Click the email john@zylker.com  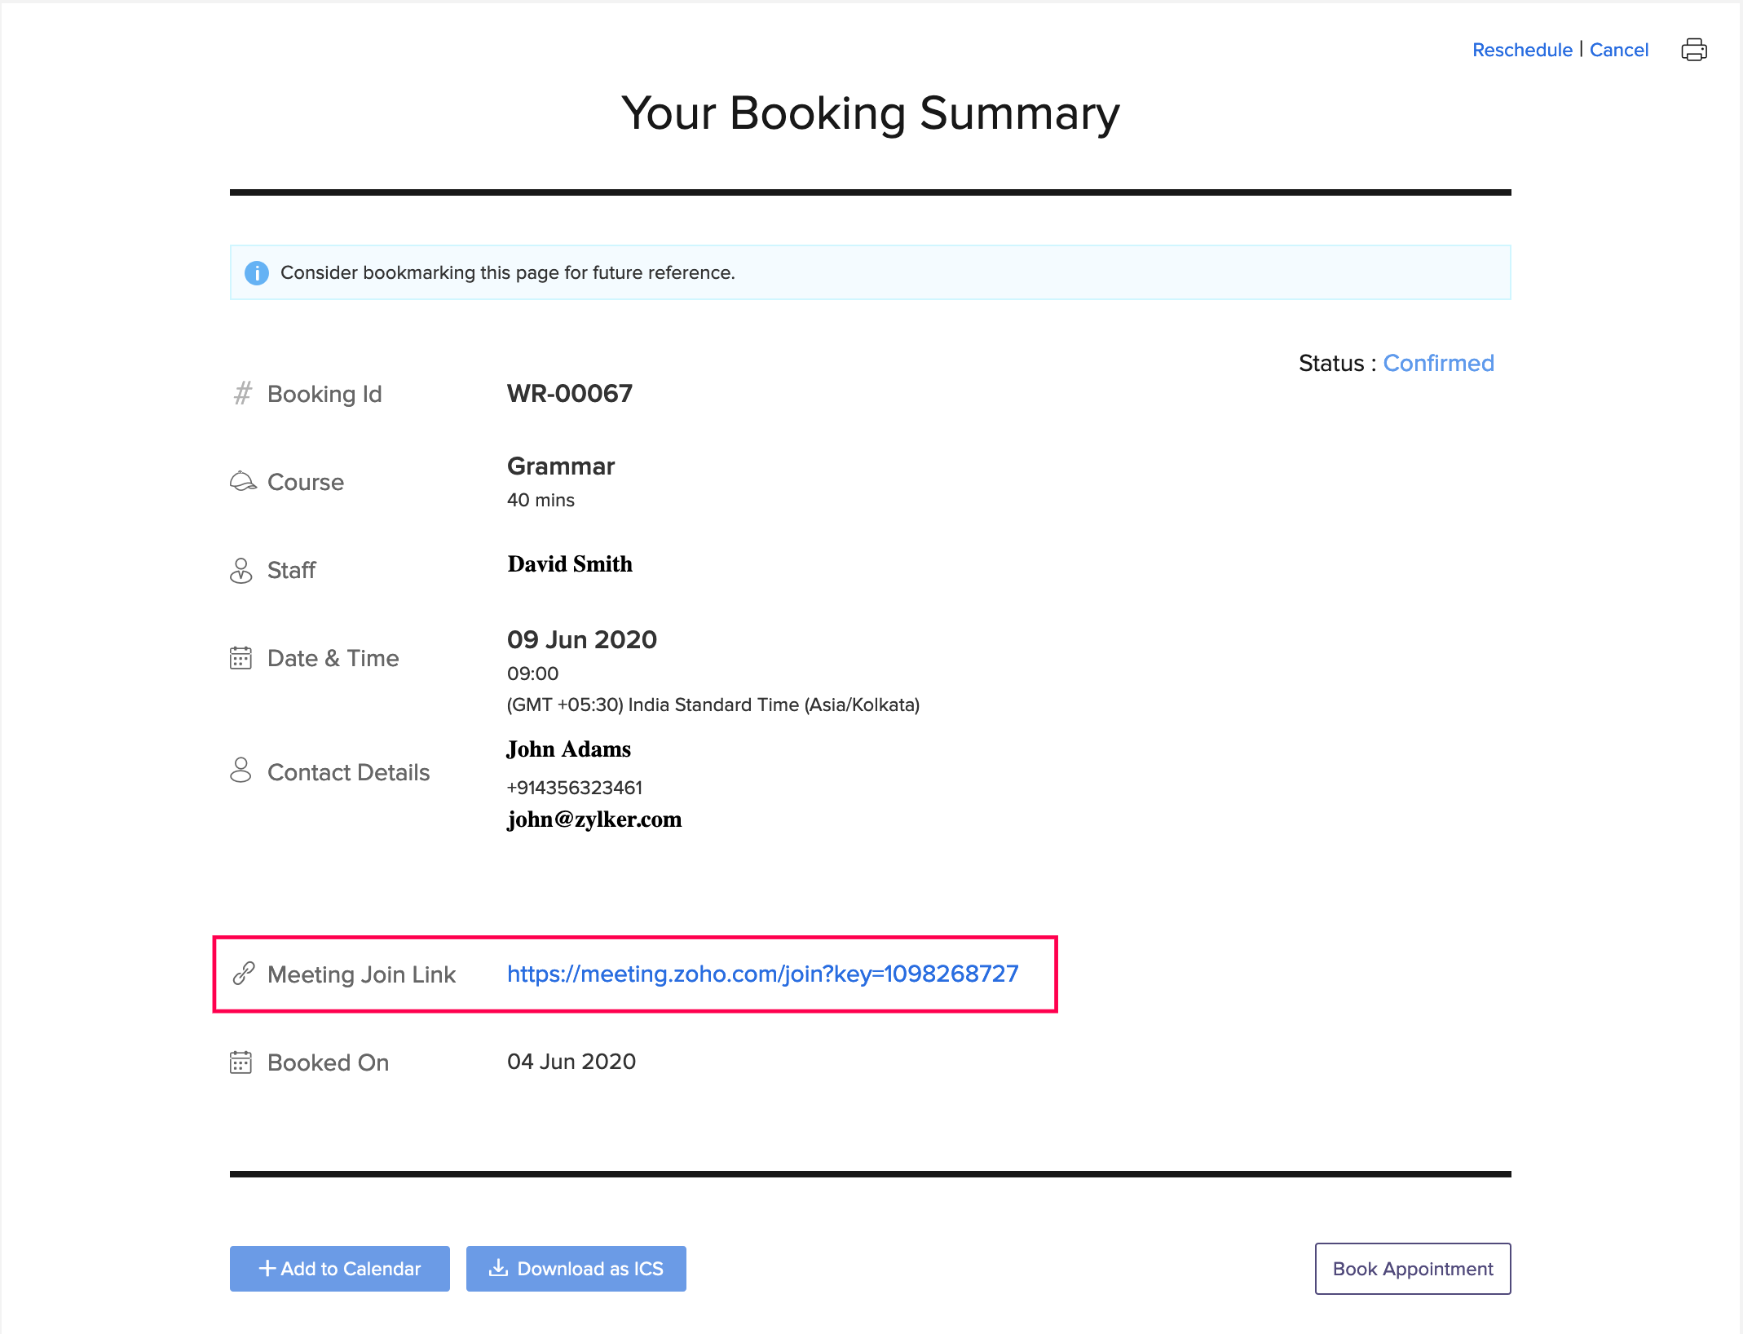tap(594, 819)
